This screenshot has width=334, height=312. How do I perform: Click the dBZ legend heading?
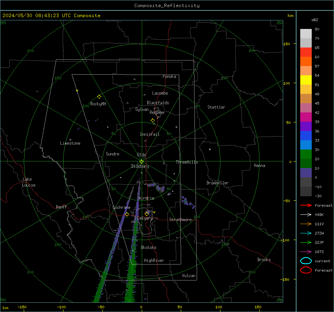[315, 20]
